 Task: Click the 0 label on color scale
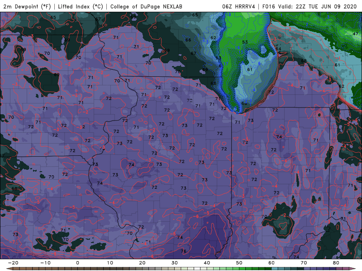coord(77,263)
